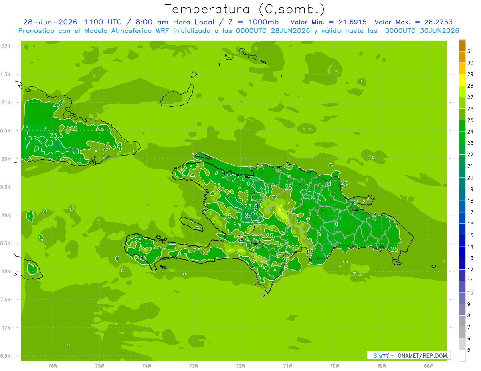Select the "28-Jun-2026" forecast date text

pos(50,22)
